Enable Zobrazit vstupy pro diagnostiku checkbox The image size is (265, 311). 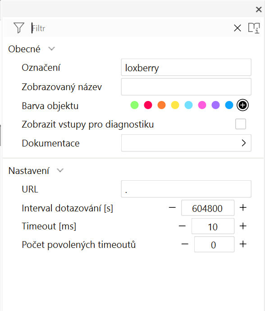pos(241,124)
